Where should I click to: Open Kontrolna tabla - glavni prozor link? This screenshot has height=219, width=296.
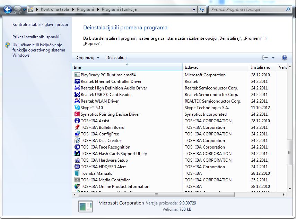(41, 25)
